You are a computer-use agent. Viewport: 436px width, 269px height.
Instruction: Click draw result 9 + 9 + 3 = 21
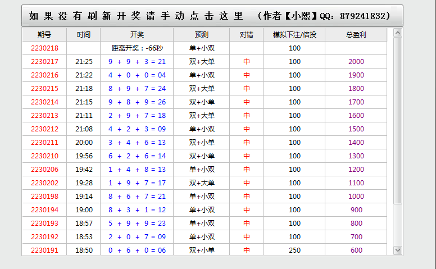click(137, 62)
